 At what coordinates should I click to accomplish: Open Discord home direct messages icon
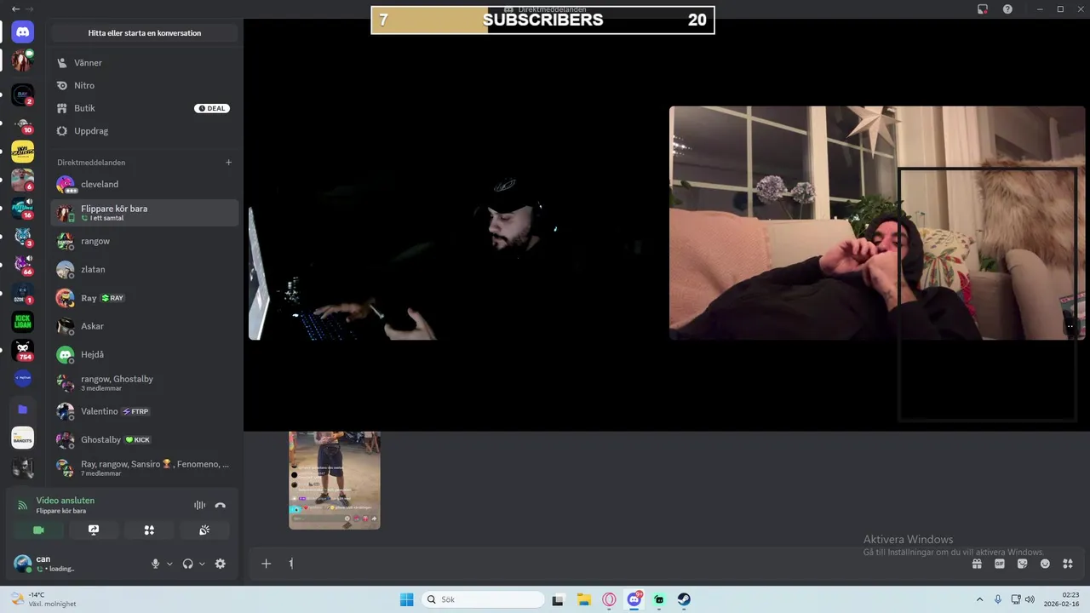(23, 32)
